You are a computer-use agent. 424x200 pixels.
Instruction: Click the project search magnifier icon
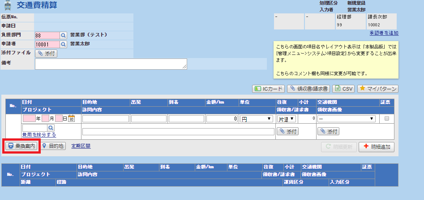51,128
